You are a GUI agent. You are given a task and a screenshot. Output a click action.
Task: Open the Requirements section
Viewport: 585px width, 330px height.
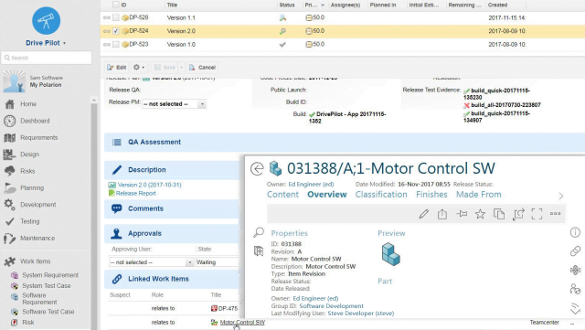[38, 138]
